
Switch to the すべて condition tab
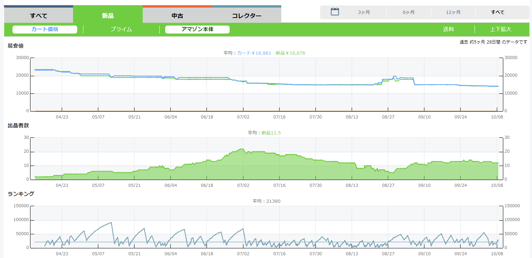click(x=38, y=16)
